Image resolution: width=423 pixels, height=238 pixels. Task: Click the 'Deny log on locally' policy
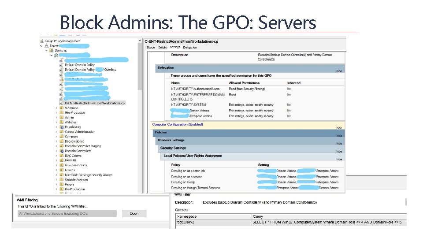pos(183,182)
